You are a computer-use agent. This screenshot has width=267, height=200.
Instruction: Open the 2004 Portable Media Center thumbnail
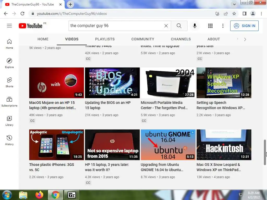(x=168, y=83)
